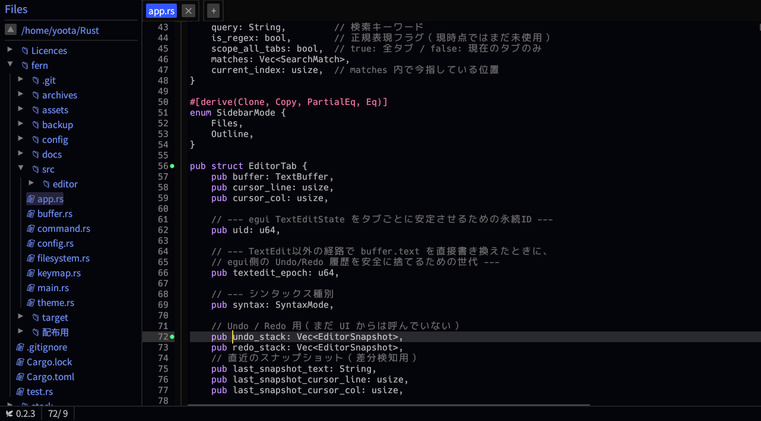Image resolution: width=761 pixels, height=421 pixels.
Task: Click the folder icon beside assets
Action: 36,110
